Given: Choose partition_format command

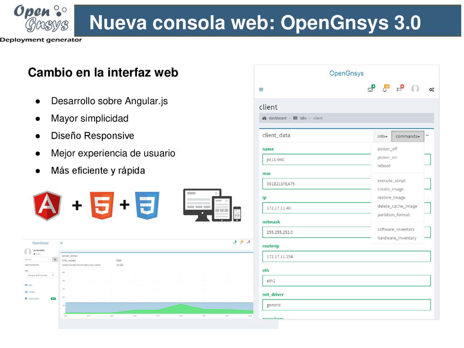Looking at the screenshot, I should pyautogui.click(x=394, y=215).
